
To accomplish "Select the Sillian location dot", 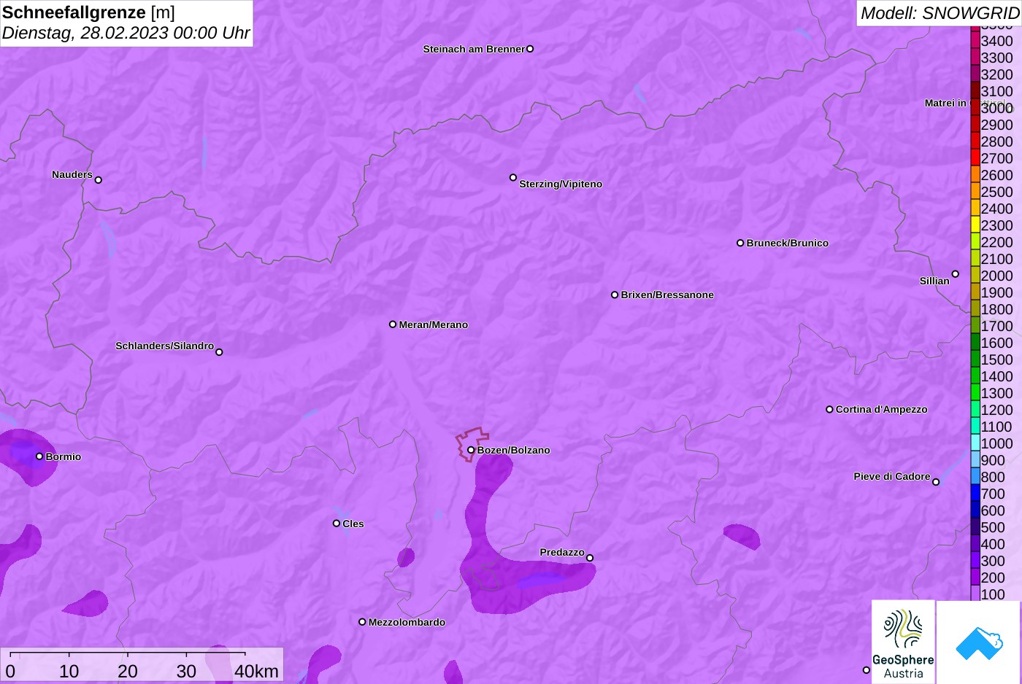I will tap(956, 274).
